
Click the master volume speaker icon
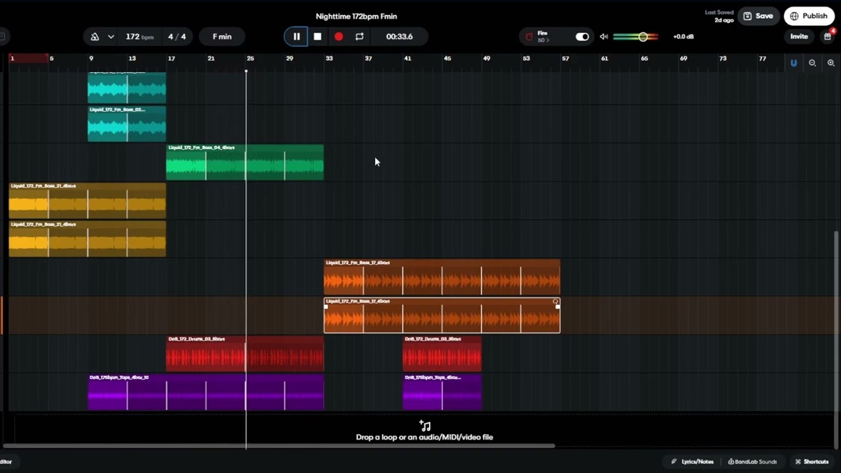[604, 37]
